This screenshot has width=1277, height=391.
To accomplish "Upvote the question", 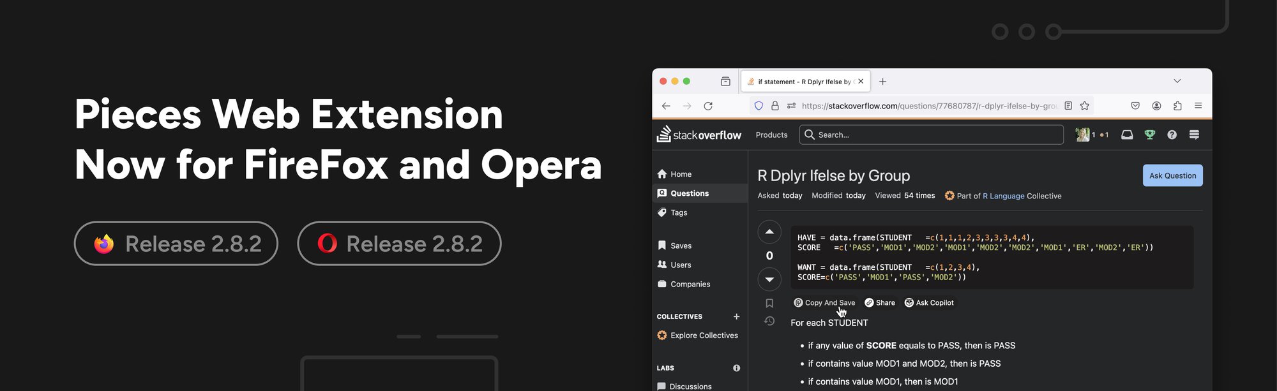I will tap(769, 232).
